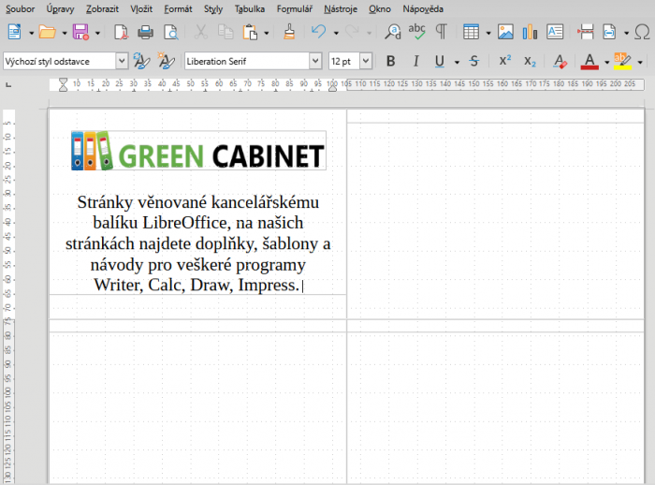Insert a chart
The width and height of the screenshot is (655, 485).
click(530, 32)
